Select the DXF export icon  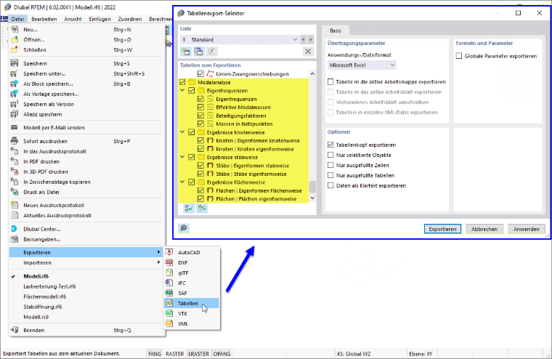click(x=169, y=262)
